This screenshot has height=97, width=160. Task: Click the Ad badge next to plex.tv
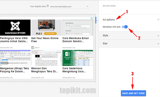pos(33,47)
